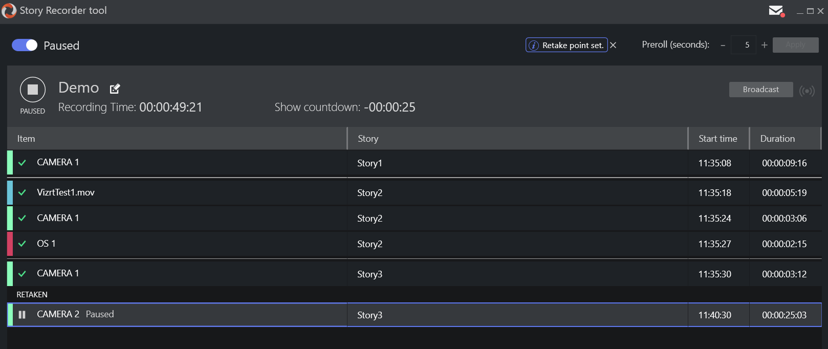Image resolution: width=828 pixels, height=349 pixels.
Task: Click the Duration column header
Action: 777,139
